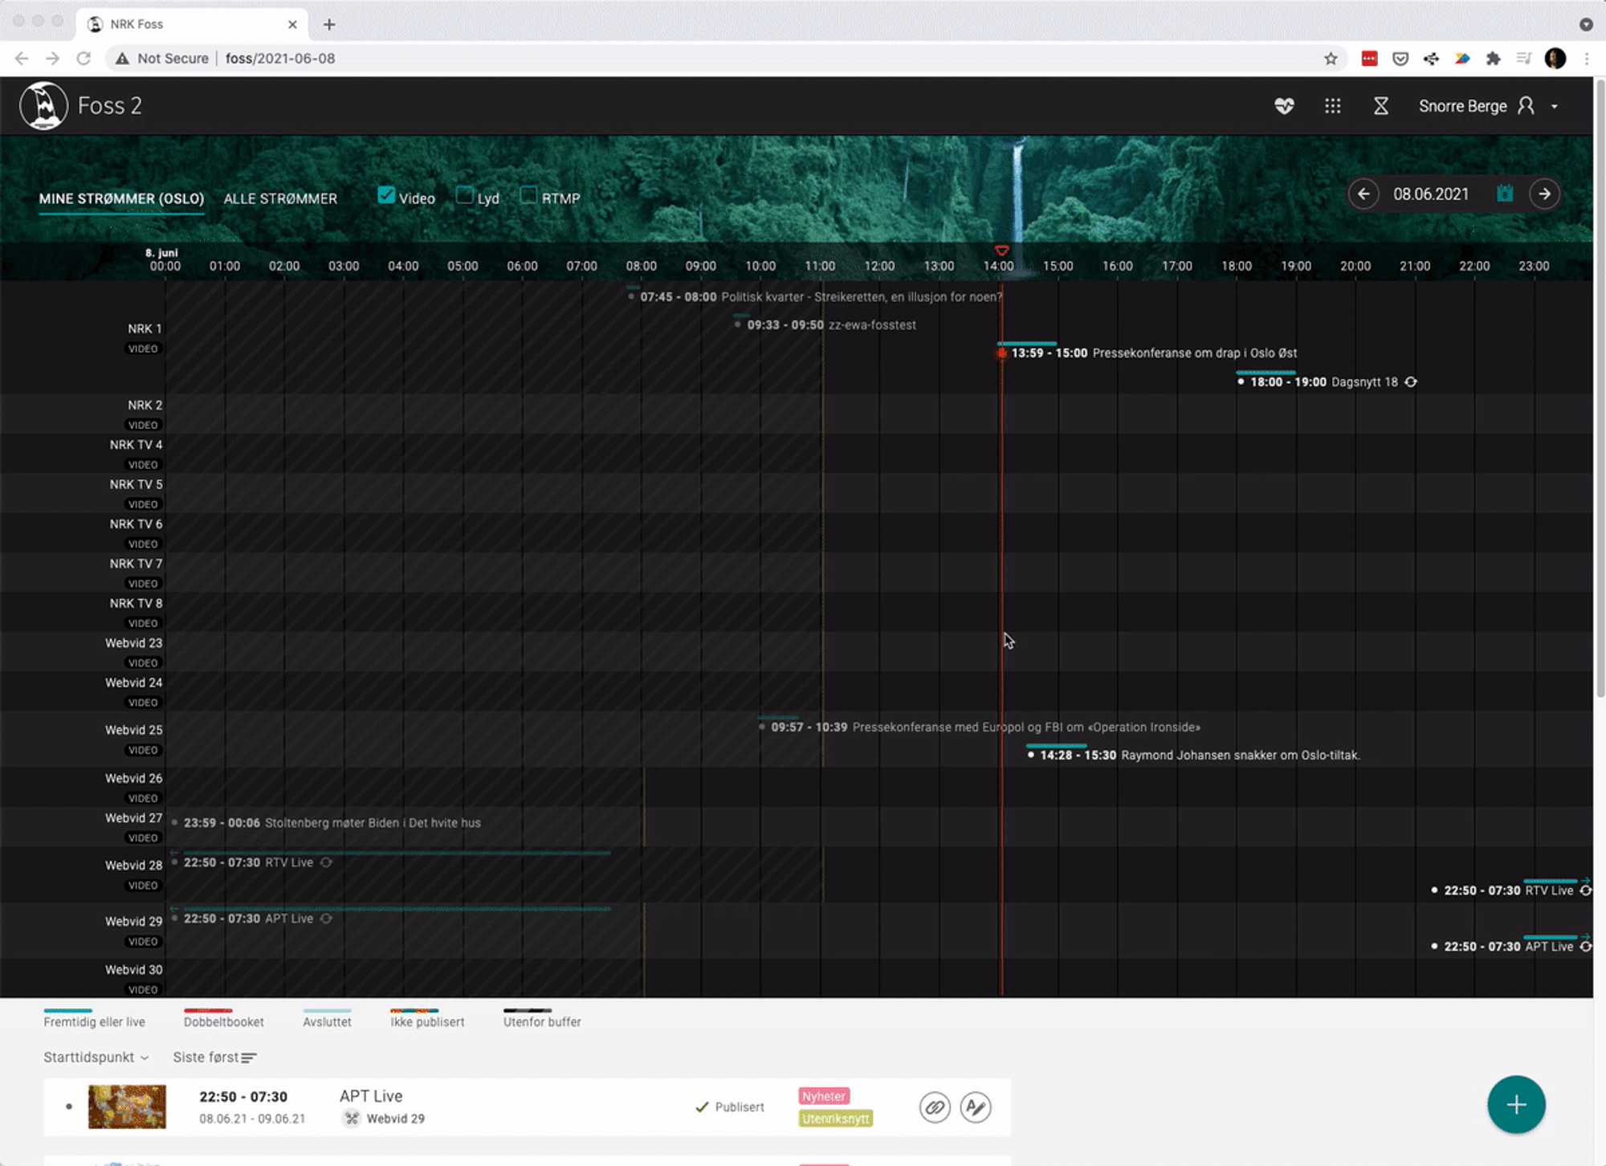The width and height of the screenshot is (1606, 1166).
Task: Toggle the Siste først sort order
Action: click(x=214, y=1058)
